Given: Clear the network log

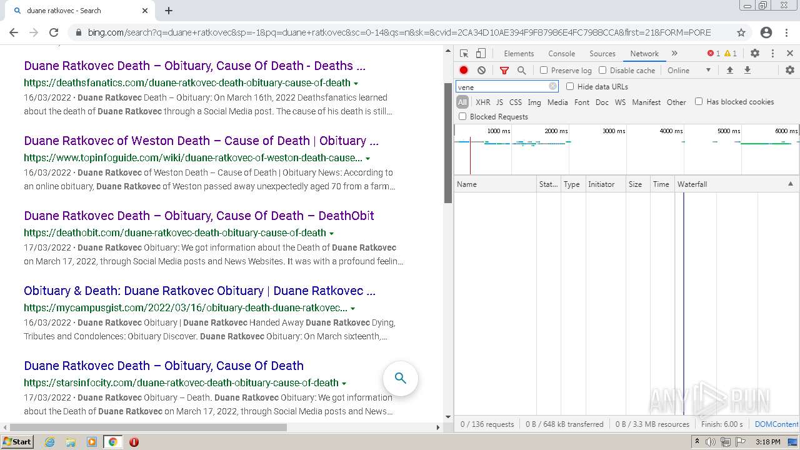Looking at the screenshot, I should click(481, 71).
